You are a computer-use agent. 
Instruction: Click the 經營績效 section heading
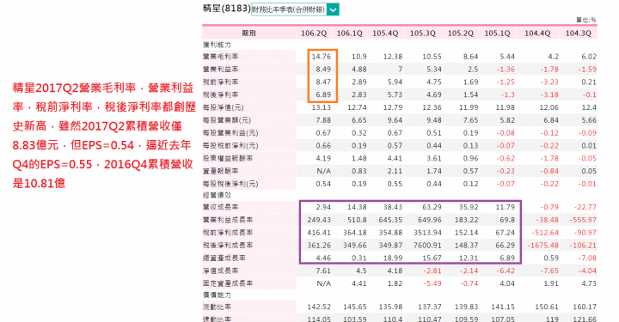[217, 195]
